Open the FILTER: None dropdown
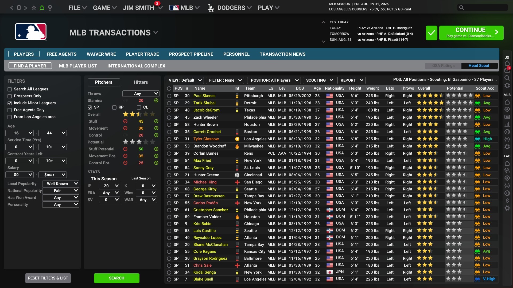The width and height of the screenshot is (513, 288). click(x=225, y=80)
